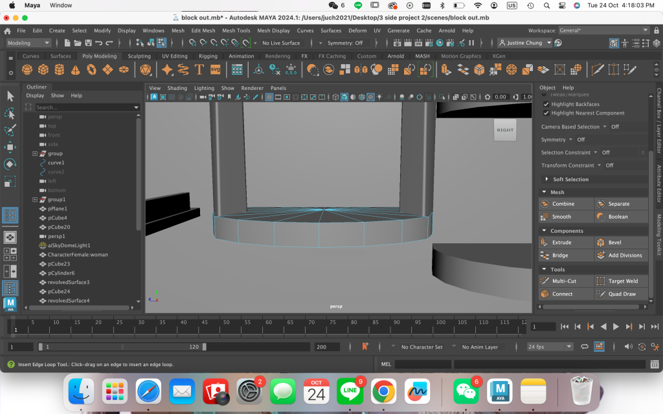Click the Combine mesh icon
This screenshot has height=414, width=663.
click(x=545, y=204)
